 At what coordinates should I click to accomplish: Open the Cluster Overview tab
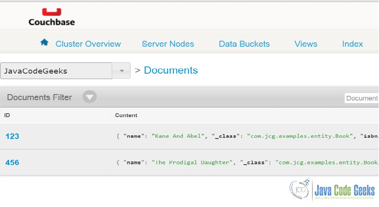tap(88, 44)
